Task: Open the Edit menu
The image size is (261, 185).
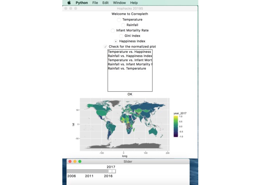Action: 106,3
